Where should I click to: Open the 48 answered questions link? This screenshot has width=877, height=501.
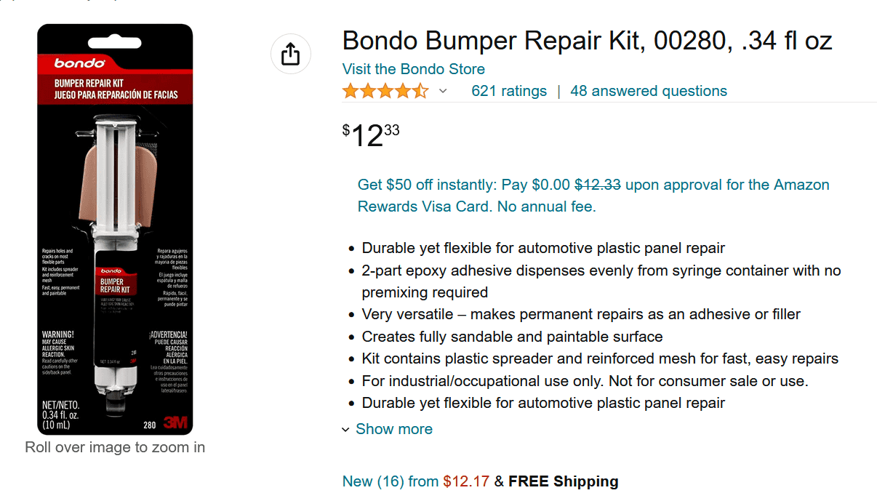tap(649, 91)
